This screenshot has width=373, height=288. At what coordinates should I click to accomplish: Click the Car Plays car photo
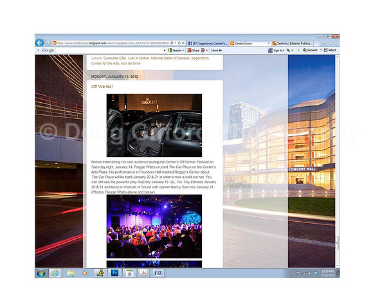(154, 125)
